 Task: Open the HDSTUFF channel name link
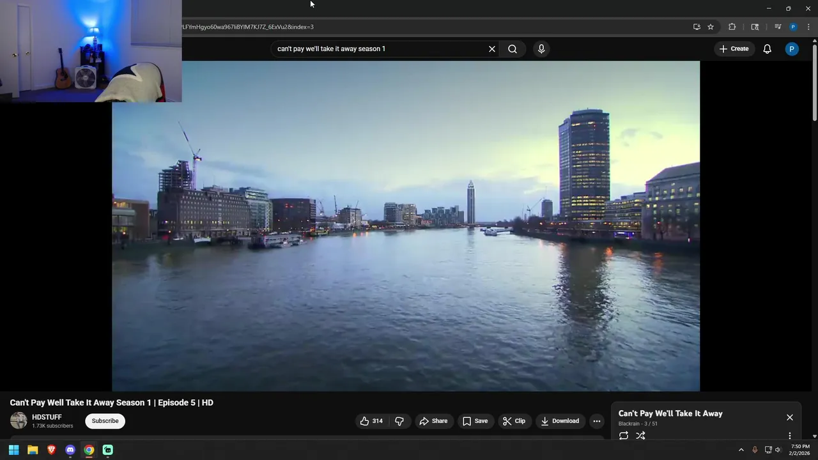[x=47, y=417]
